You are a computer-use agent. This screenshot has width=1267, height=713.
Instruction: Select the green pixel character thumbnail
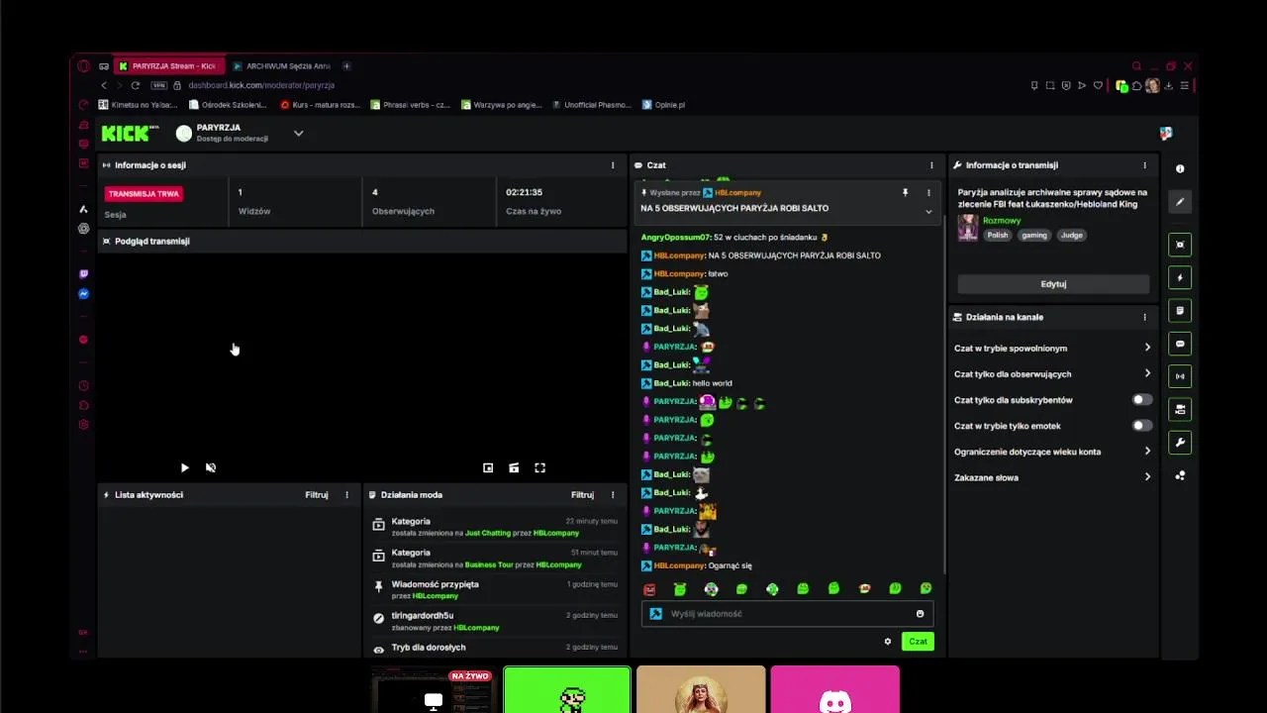(x=567, y=690)
